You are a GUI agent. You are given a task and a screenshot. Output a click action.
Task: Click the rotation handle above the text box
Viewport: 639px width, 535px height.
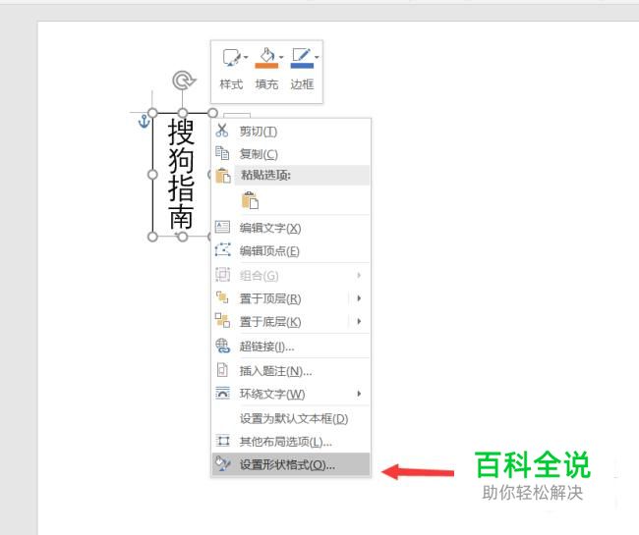tap(184, 80)
